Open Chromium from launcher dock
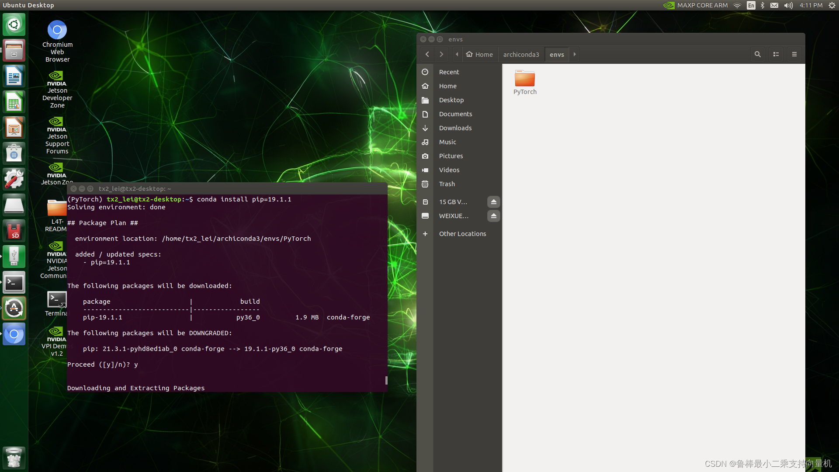839x472 pixels. pyautogui.click(x=14, y=334)
